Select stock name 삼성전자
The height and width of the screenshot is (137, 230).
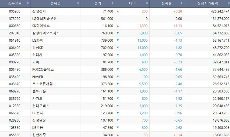coord(39,11)
